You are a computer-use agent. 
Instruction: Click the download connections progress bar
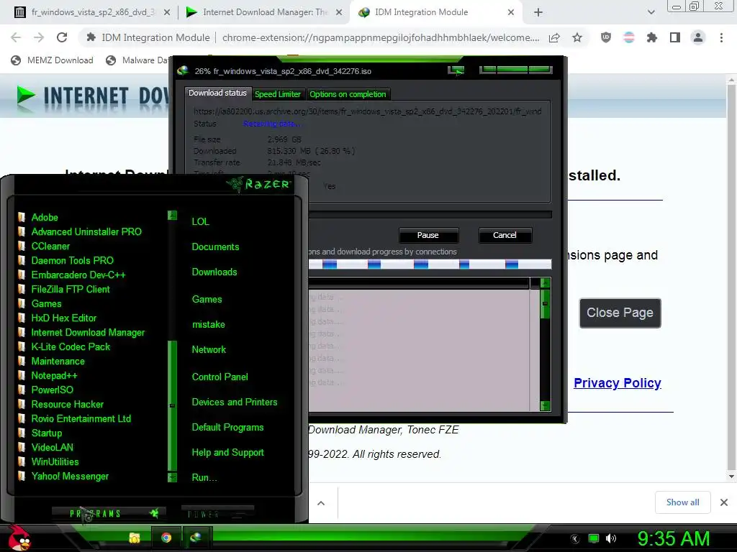point(430,264)
